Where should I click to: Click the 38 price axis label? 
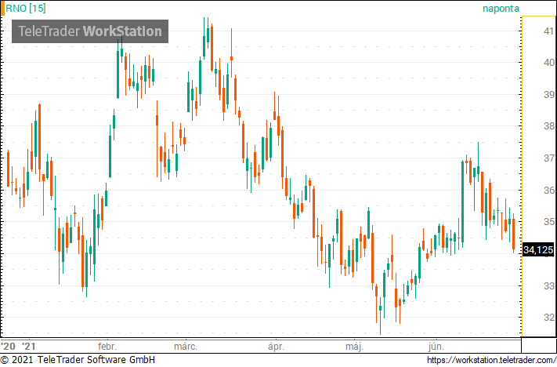pos(548,126)
